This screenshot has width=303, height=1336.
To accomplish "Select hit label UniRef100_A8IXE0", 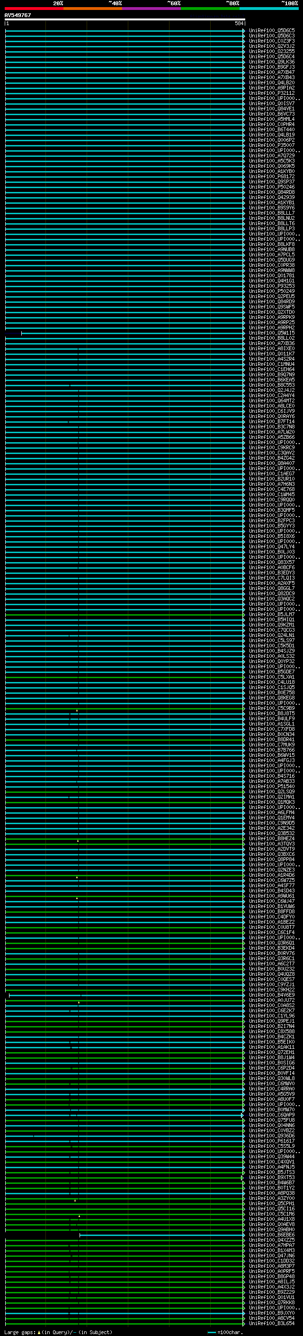I will point(272,348).
